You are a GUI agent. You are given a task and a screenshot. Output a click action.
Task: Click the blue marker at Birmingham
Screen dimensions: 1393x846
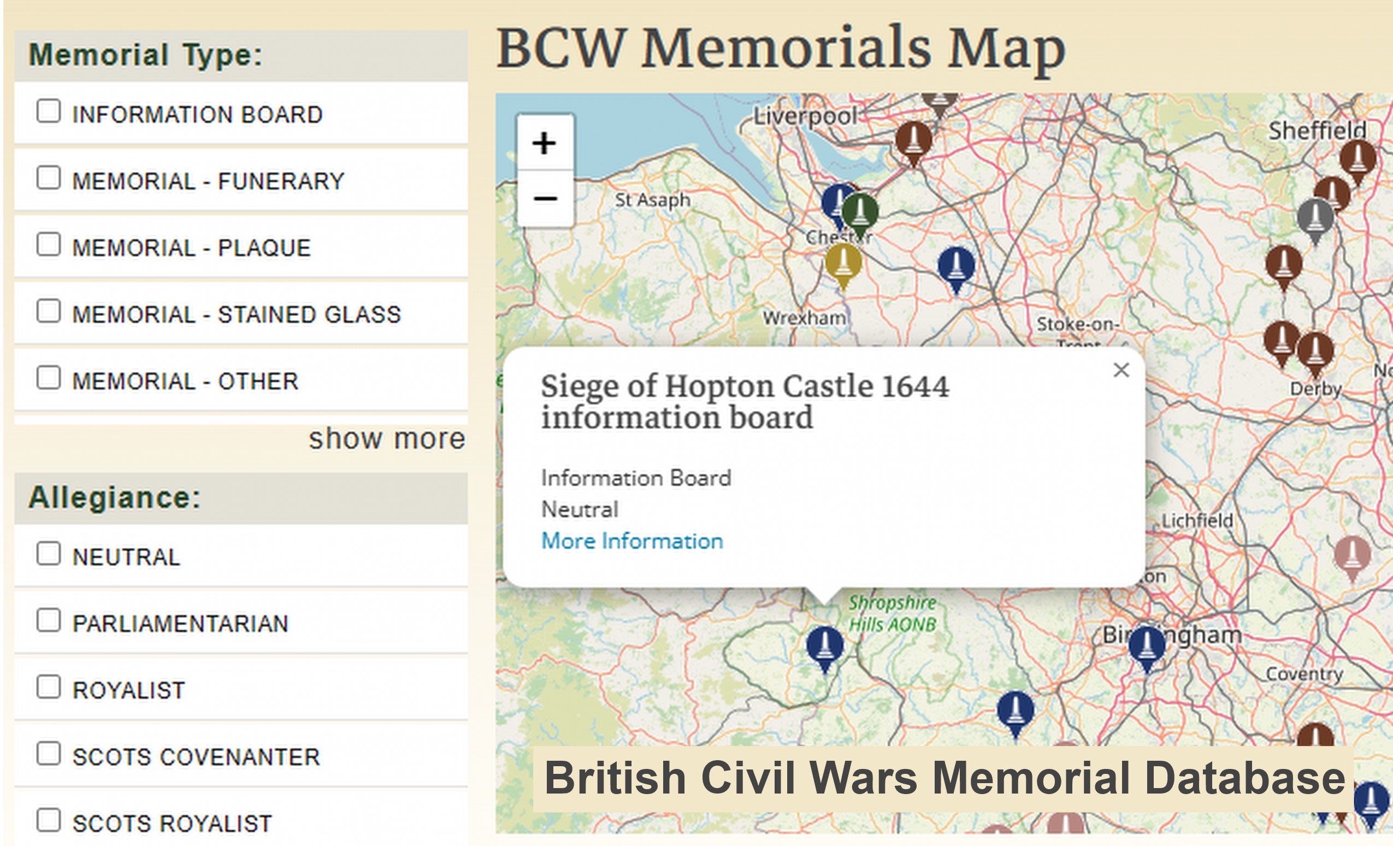coord(1147,645)
